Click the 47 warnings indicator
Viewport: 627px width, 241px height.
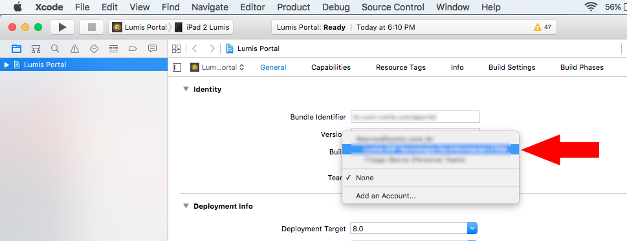tap(542, 27)
